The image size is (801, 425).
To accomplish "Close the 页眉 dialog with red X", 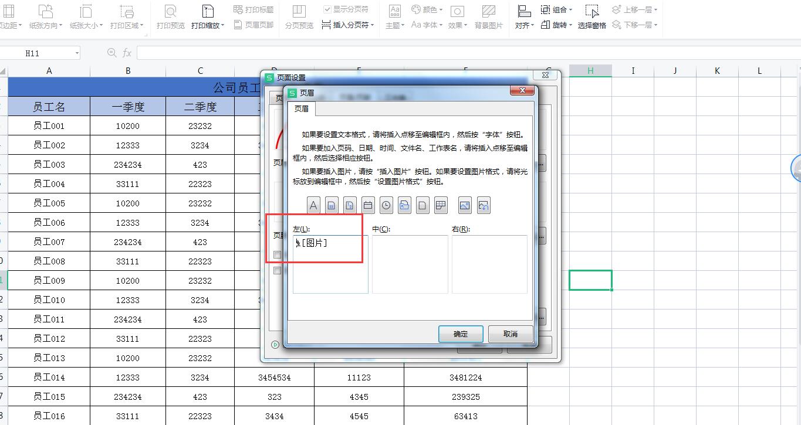I will pyautogui.click(x=522, y=90).
